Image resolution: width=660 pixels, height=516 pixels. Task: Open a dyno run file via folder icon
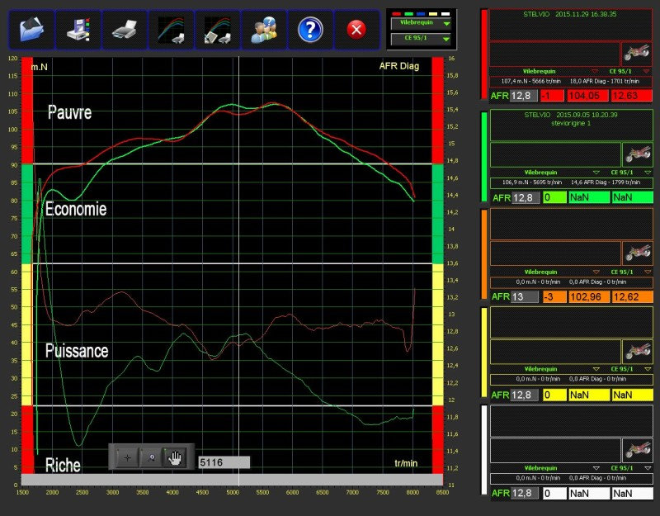(31, 30)
